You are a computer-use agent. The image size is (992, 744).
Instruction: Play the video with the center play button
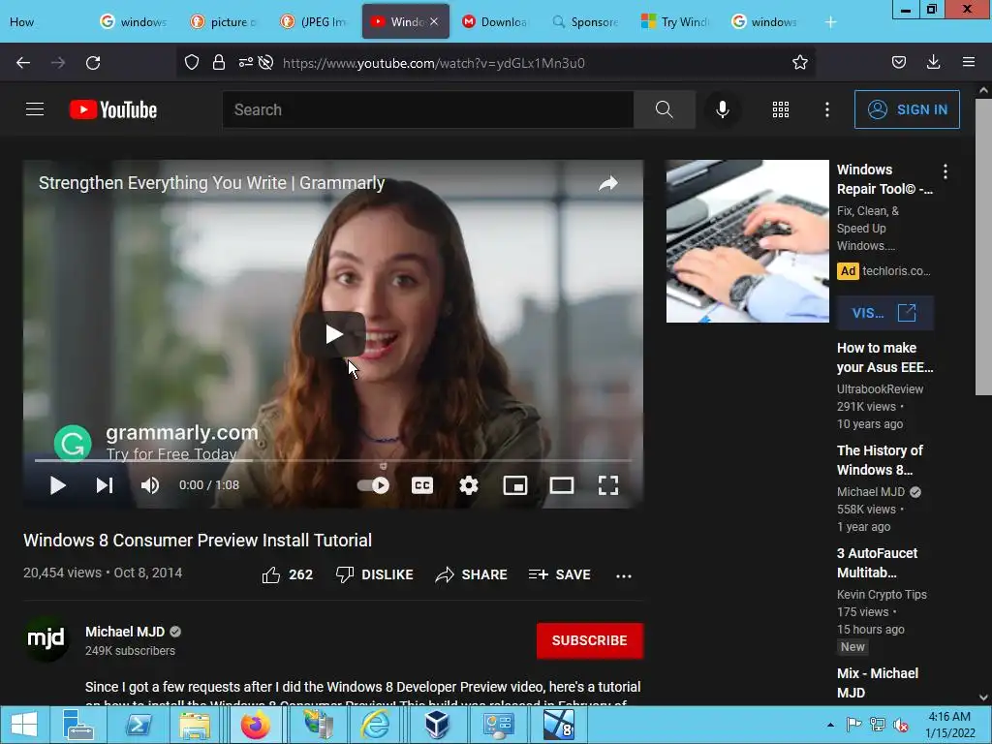tap(333, 334)
